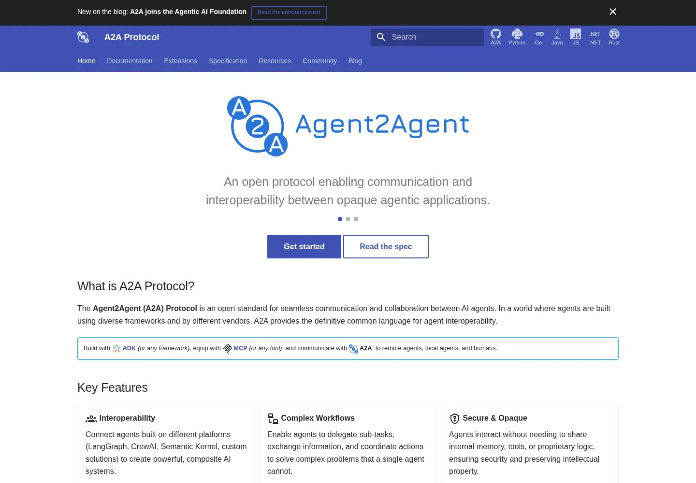The width and height of the screenshot is (696, 483).
Task: Click the small A2A icon in callout
Action: pyautogui.click(x=353, y=349)
